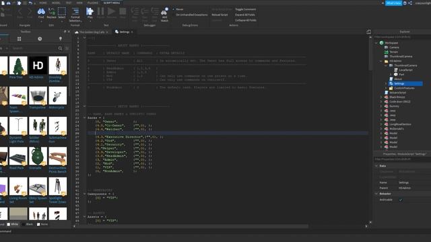Viewport: 431px width, 242px height.
Task: Open the MODEL ribbon tab
Action: pyautogui.click(x=56, y=3)
